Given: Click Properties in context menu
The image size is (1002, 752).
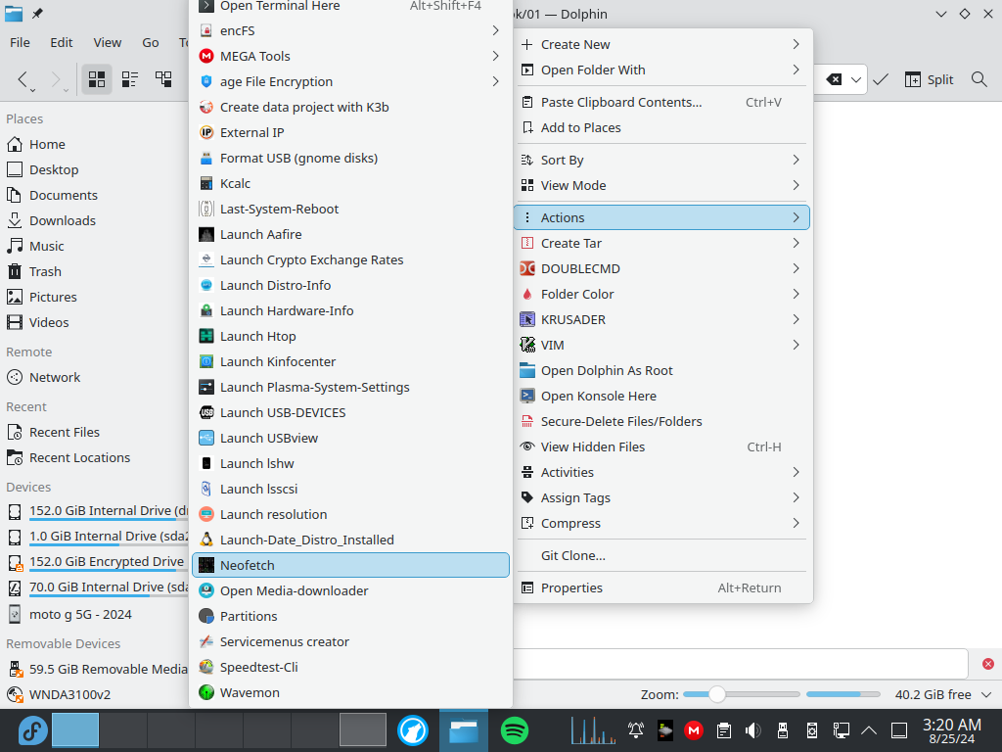Looking at the screenshot, I should [661, 587].
